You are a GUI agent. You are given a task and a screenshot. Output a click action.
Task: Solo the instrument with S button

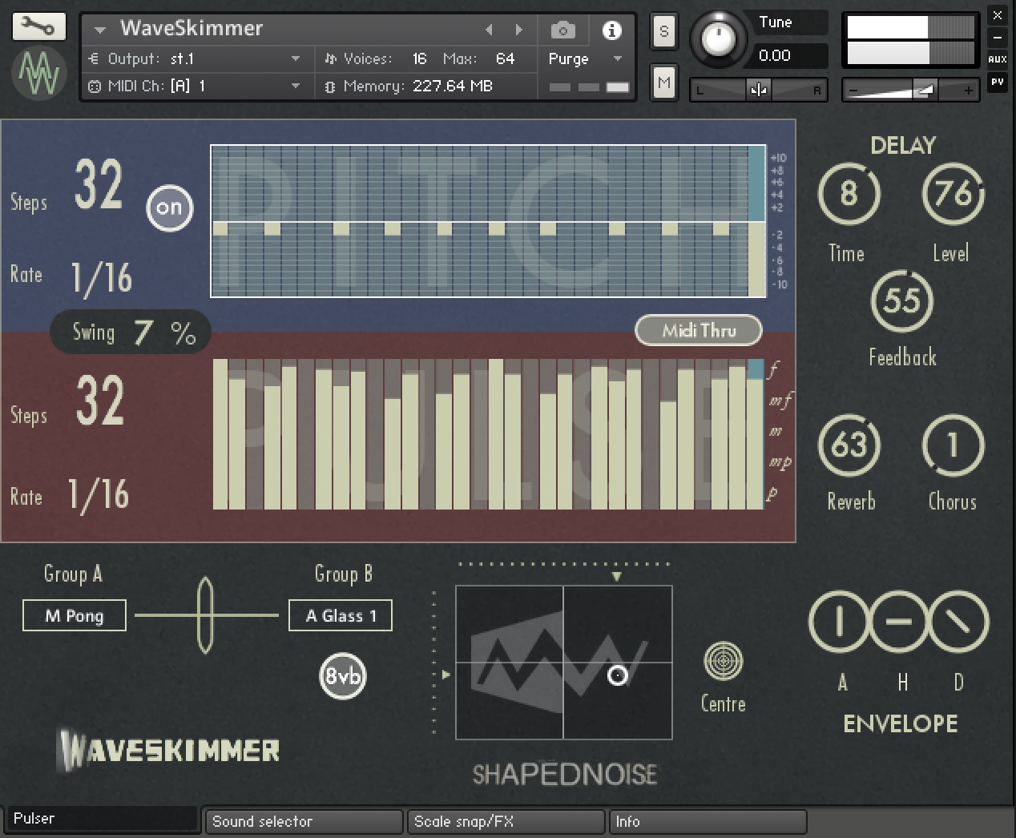click(x=663, y=32)
